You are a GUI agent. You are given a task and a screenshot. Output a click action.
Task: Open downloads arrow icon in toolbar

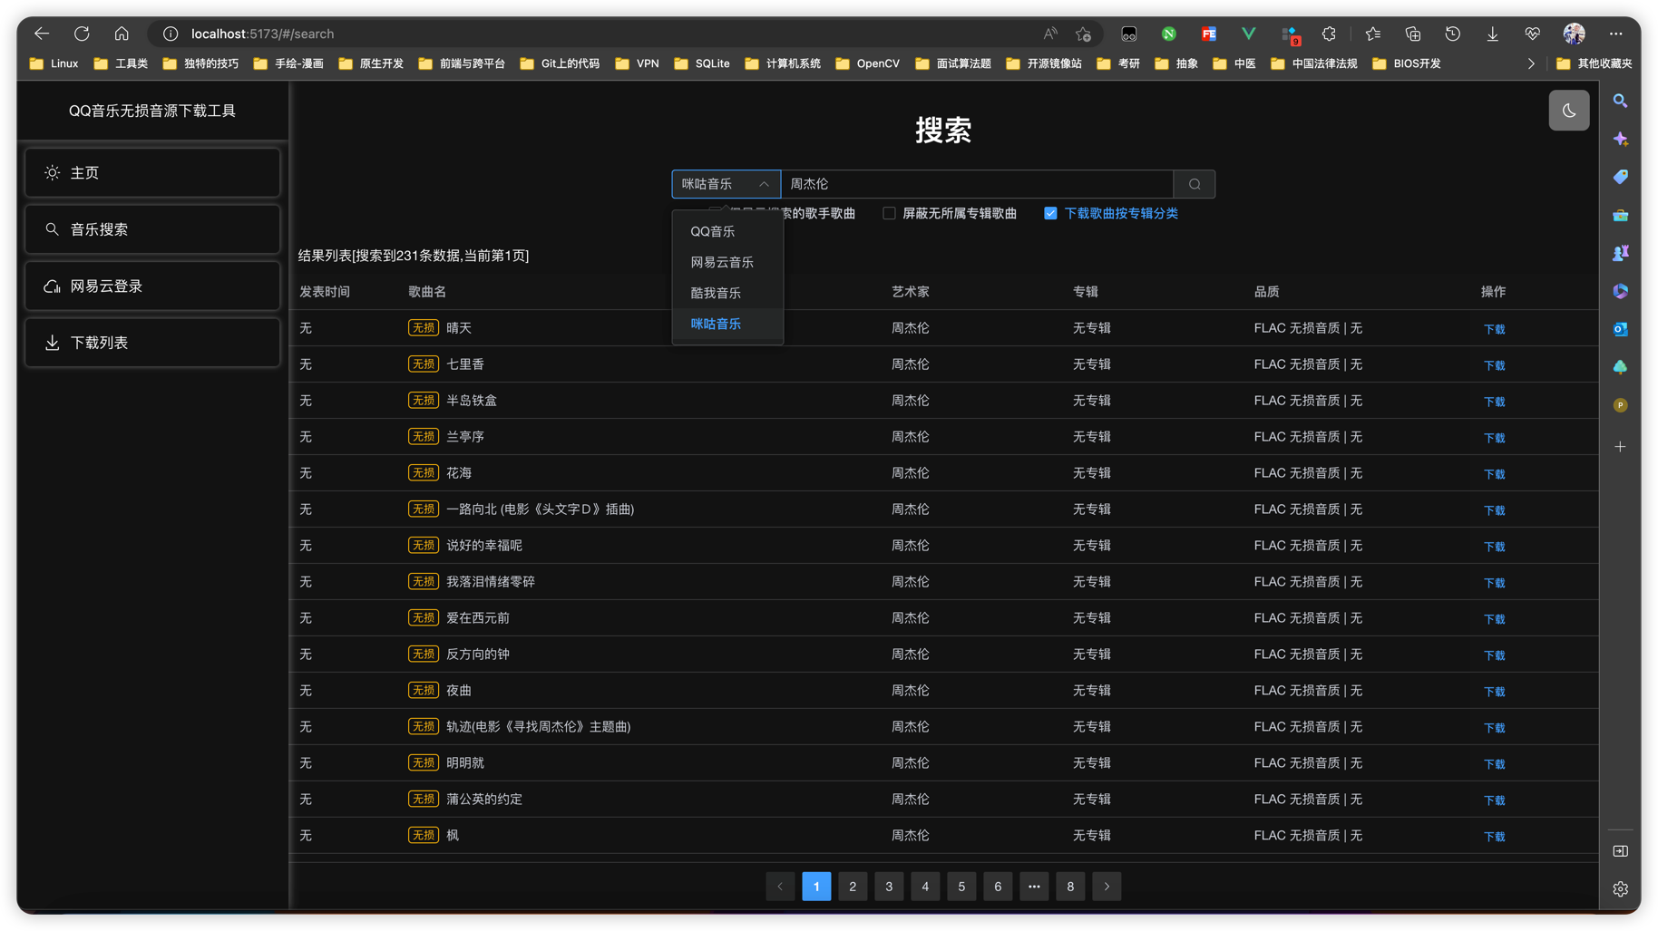click(x=1492, y=34)
